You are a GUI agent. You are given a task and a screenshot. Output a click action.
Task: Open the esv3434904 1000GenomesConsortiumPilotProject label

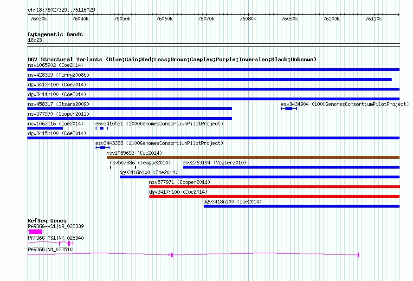345,104
